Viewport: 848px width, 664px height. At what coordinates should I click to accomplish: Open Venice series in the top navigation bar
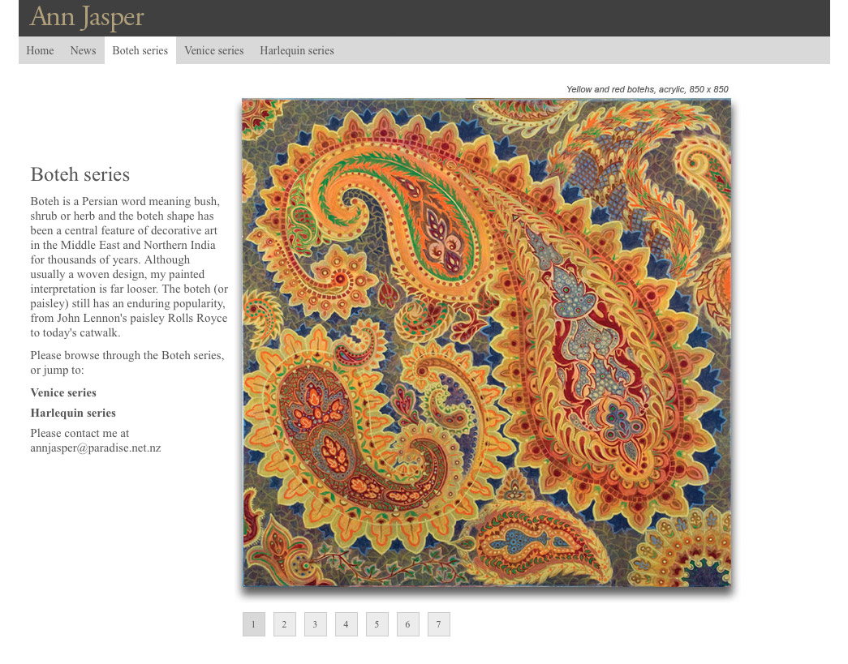213,50
